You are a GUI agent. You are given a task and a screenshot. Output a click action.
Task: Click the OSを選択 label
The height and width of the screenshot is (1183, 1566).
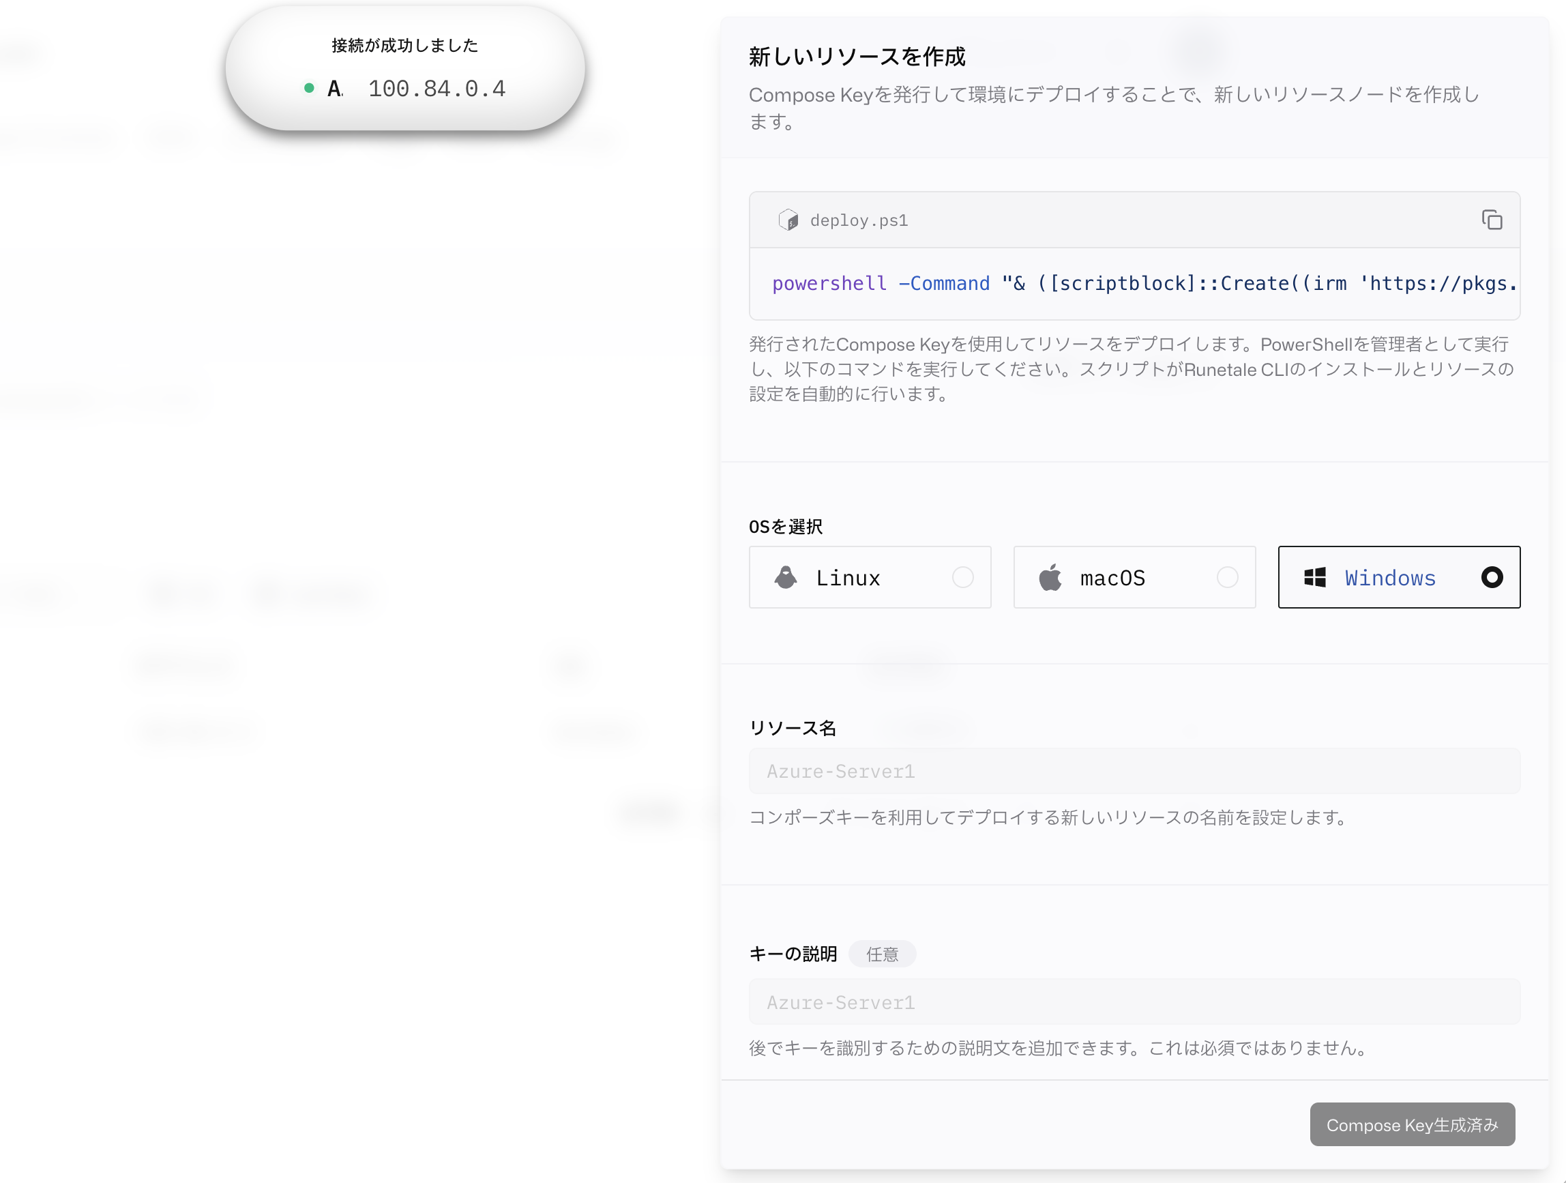coord(786,527)
